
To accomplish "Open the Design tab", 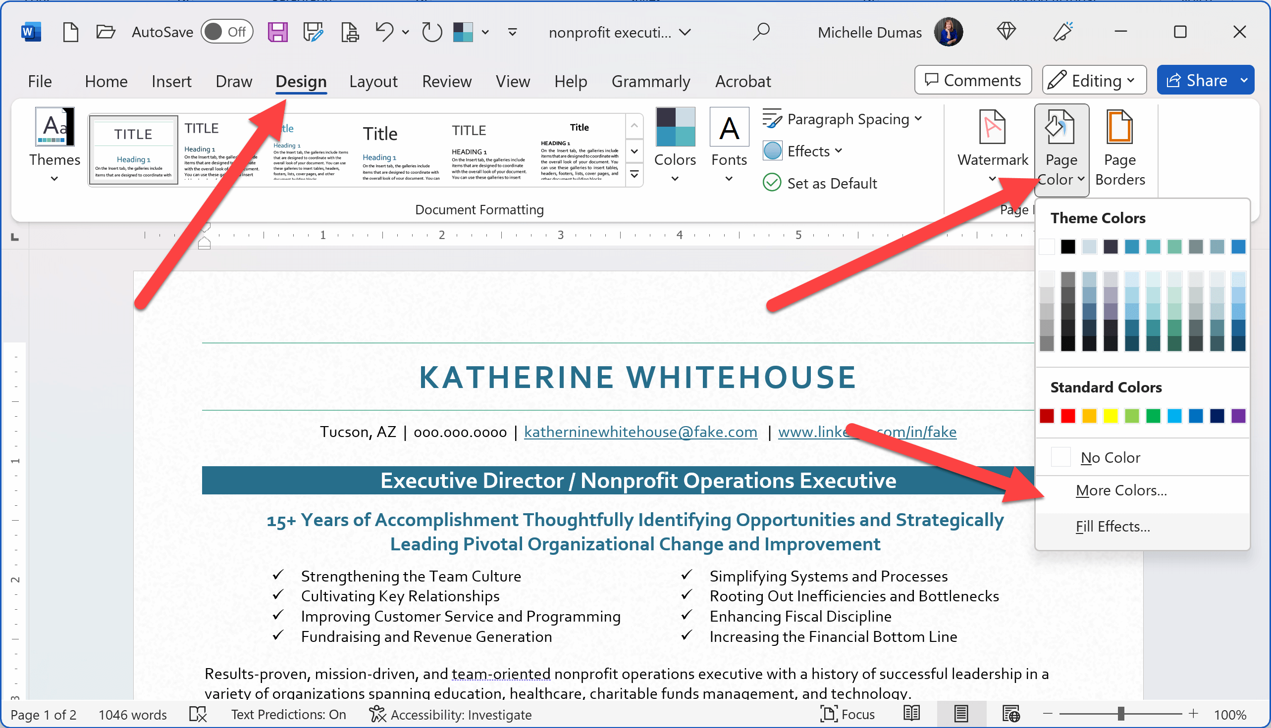I will pyautogui.click(x=301, y=81).
